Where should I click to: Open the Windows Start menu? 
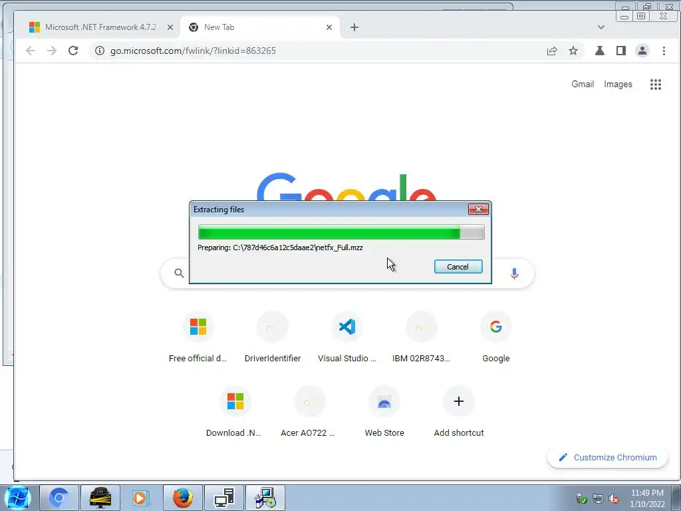(18, 498)
